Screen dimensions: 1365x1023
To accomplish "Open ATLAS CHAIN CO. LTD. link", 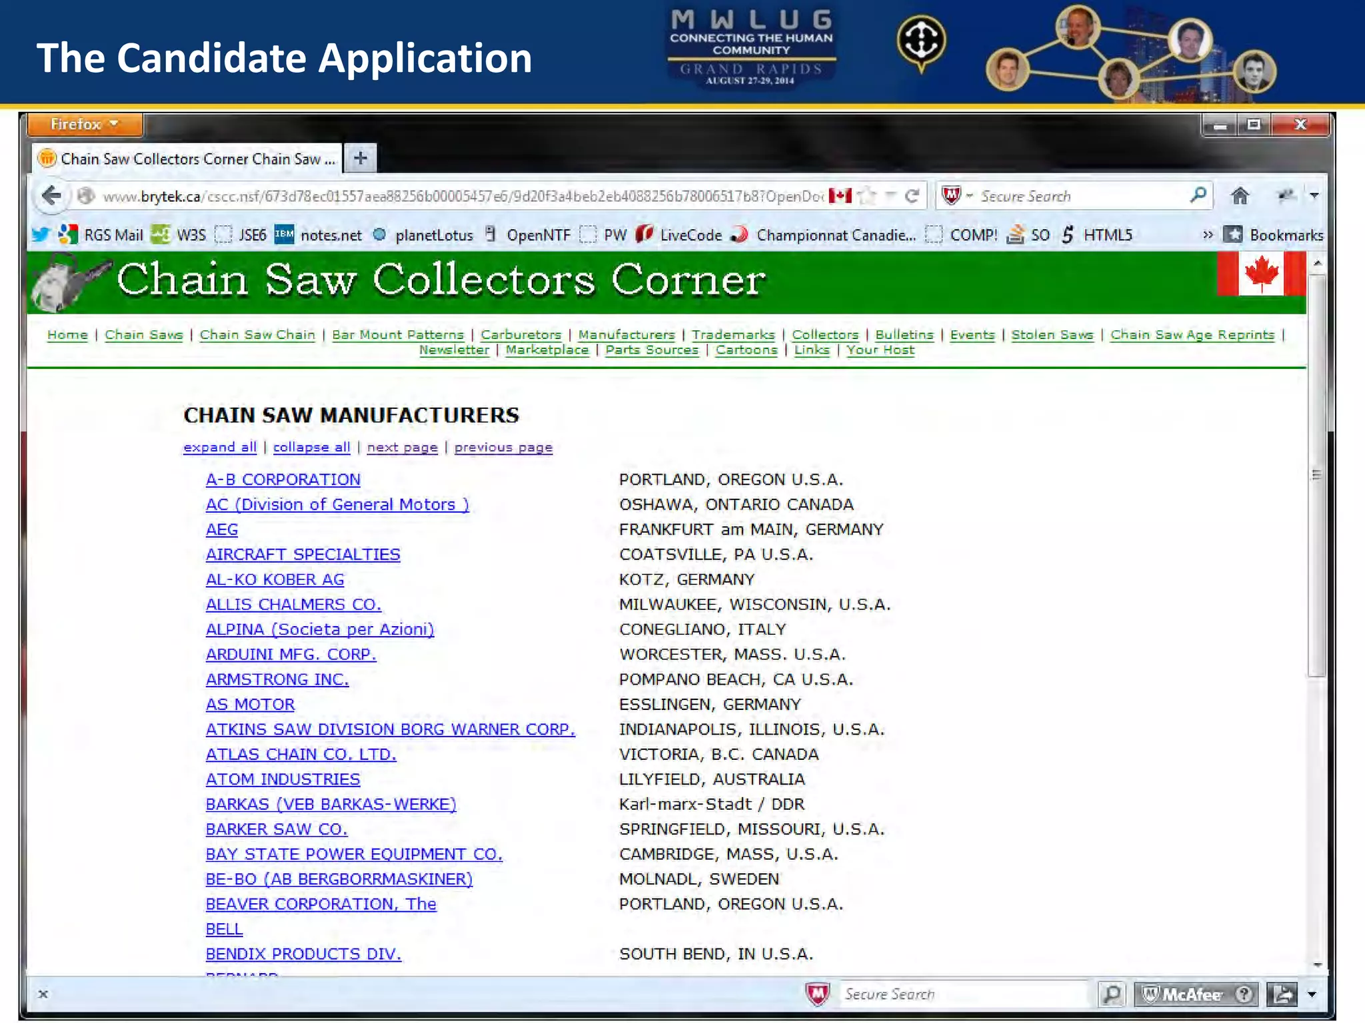I will click(x=301, y=755).
